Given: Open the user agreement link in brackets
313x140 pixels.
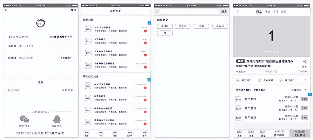Looking at the screenshot, I should click(55, 133).
